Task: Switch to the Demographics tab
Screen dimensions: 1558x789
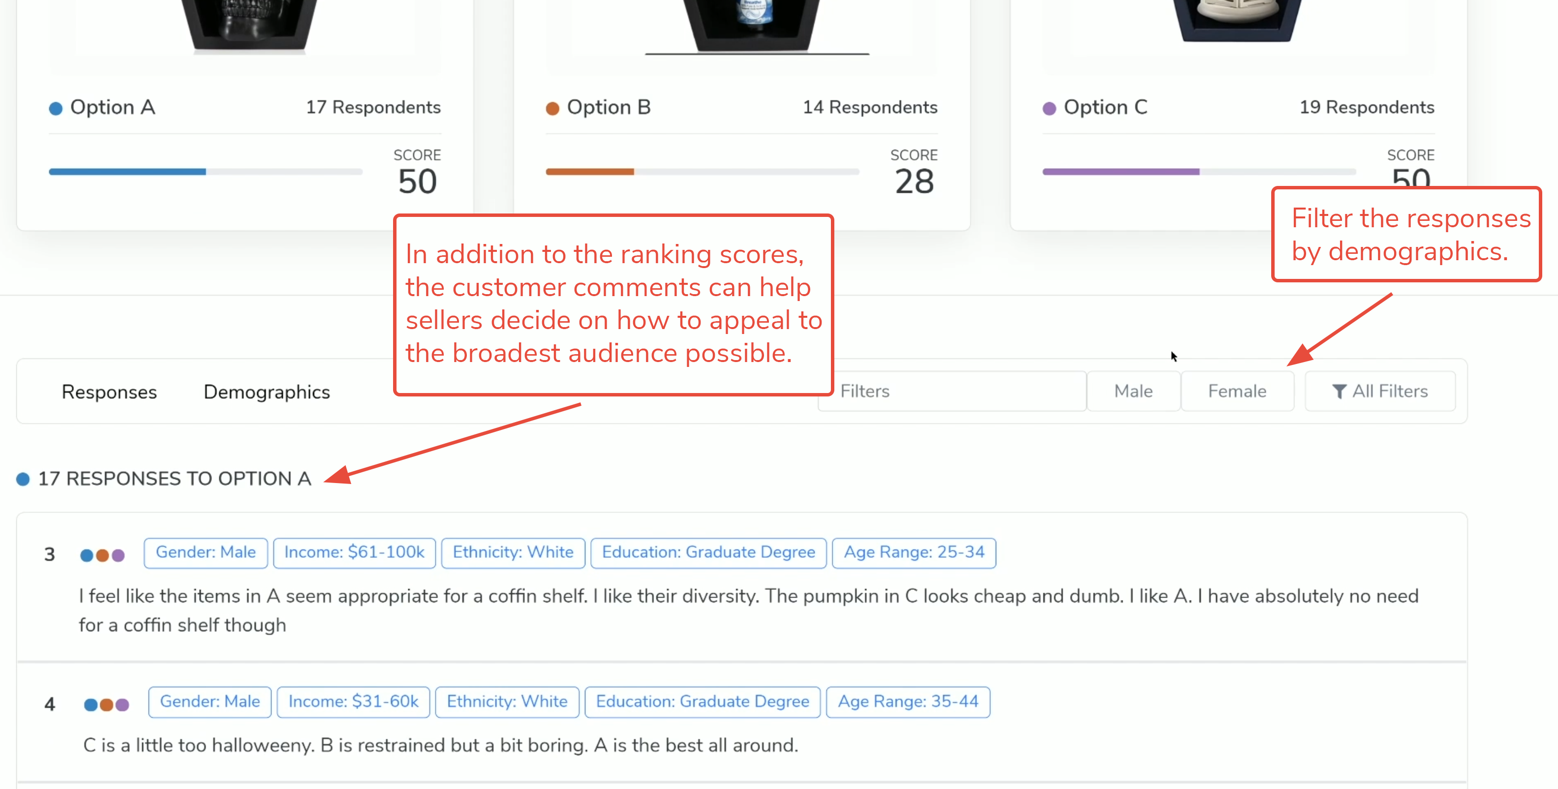Action: (x=267, y=392)
